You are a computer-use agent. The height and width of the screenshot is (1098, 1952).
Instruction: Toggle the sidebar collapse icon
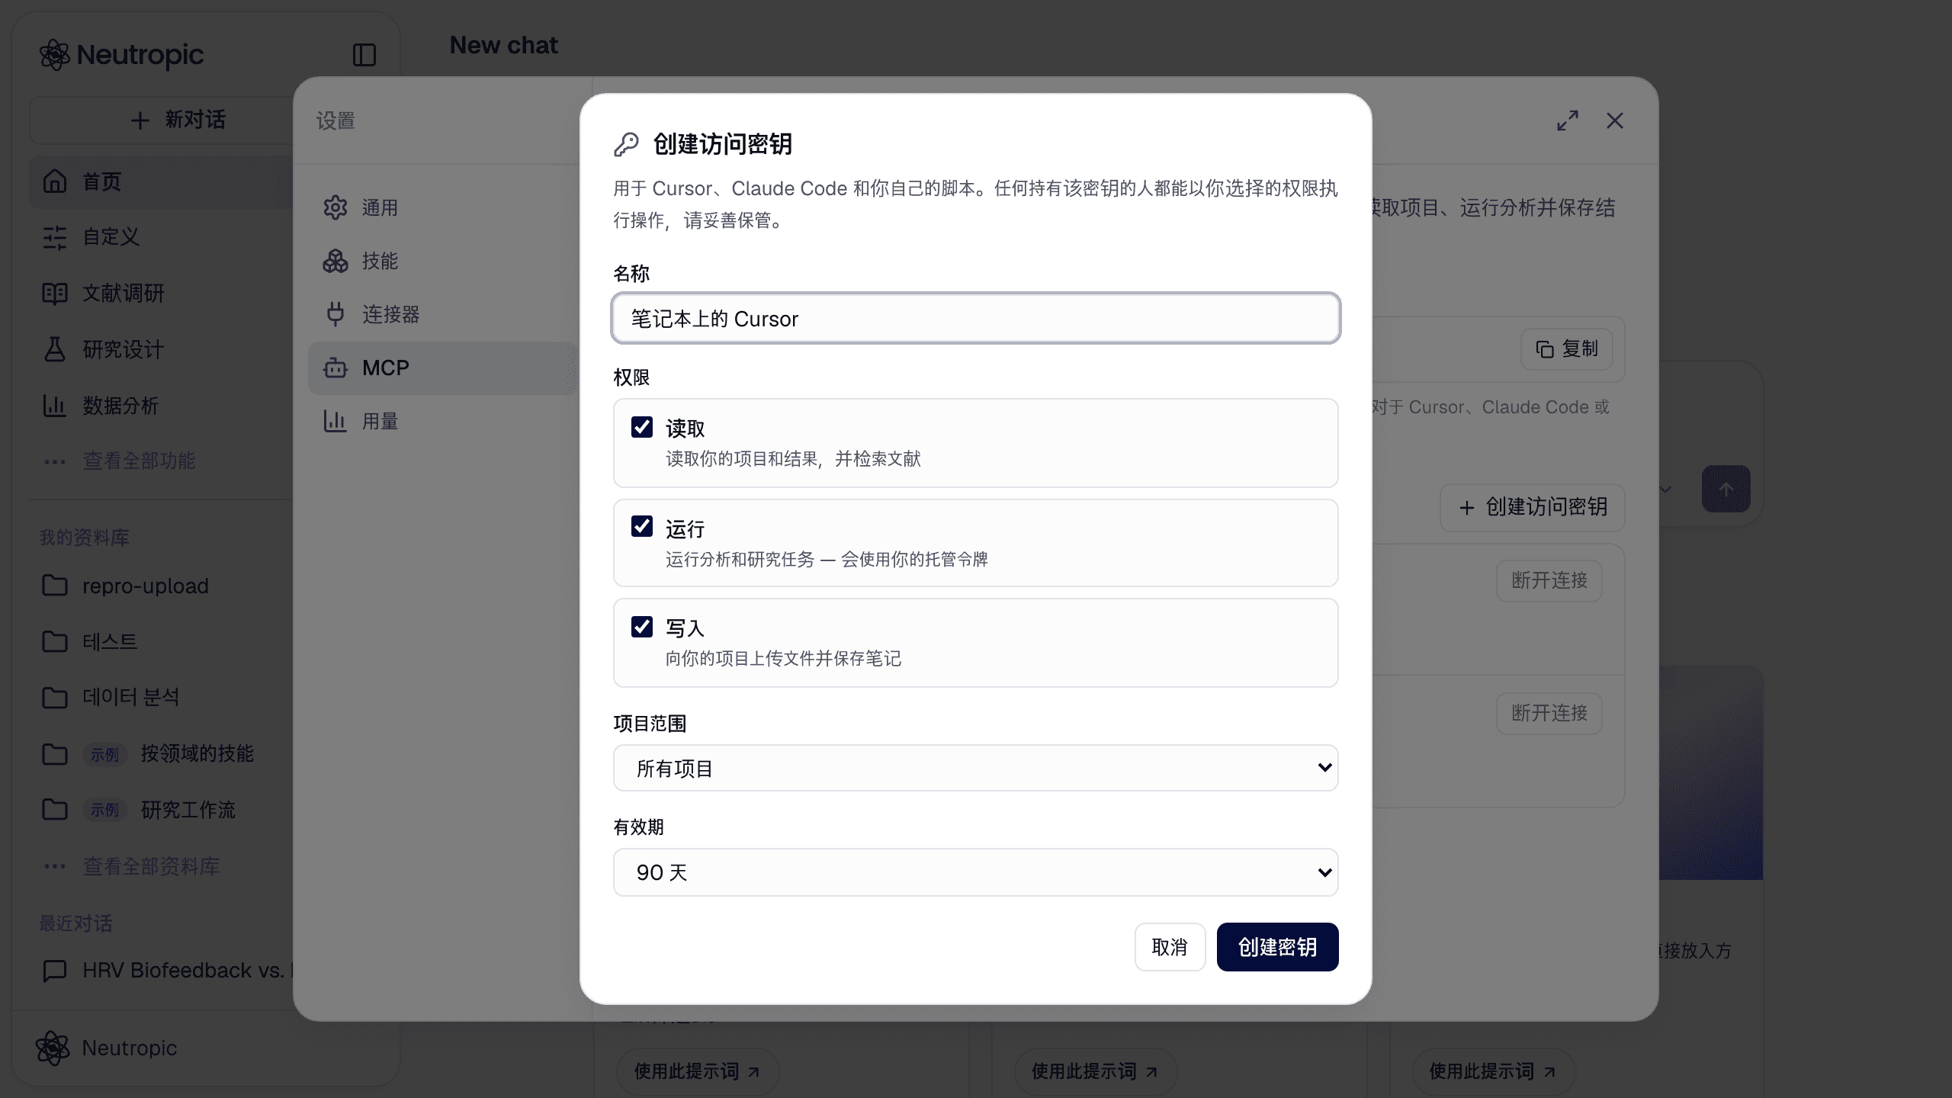[364, 55]
